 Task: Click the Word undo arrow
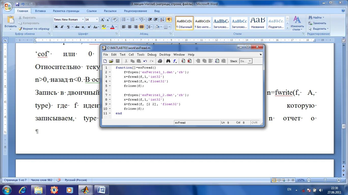coord(23,4)
